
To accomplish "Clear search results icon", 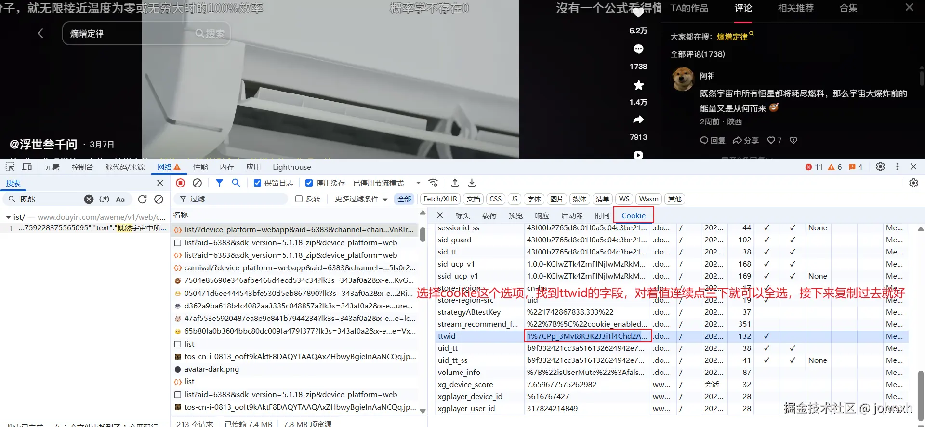I will [x=159, y=199].
